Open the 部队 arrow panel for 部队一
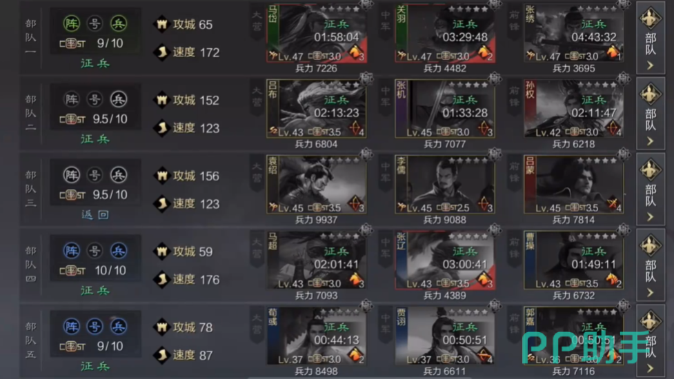Screen dimensions: 674x379 pos(651,38)
